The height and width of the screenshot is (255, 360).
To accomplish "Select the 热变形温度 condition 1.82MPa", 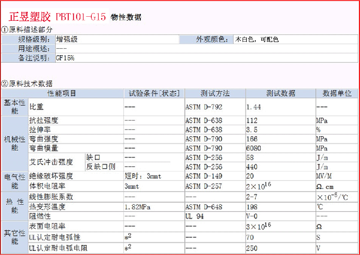I will pos(139,207).
